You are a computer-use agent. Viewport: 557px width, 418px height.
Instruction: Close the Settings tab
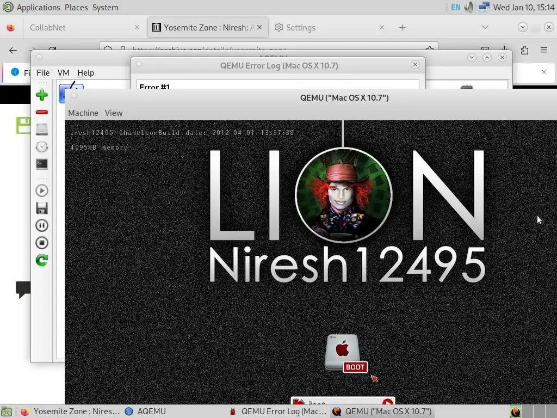point(381,27)
